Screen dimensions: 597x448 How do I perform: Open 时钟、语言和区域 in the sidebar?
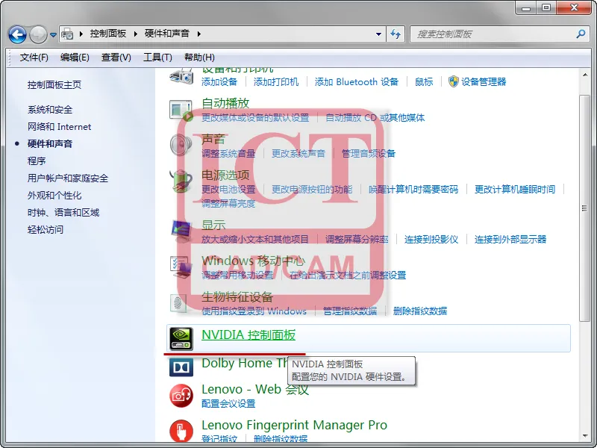63,213
